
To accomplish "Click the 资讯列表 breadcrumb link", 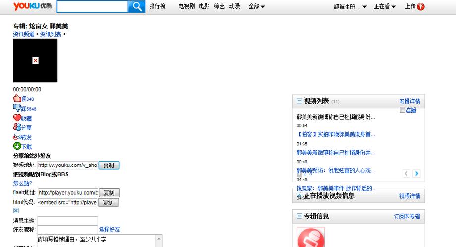I will pyautogui.click(x=51, y=34).
